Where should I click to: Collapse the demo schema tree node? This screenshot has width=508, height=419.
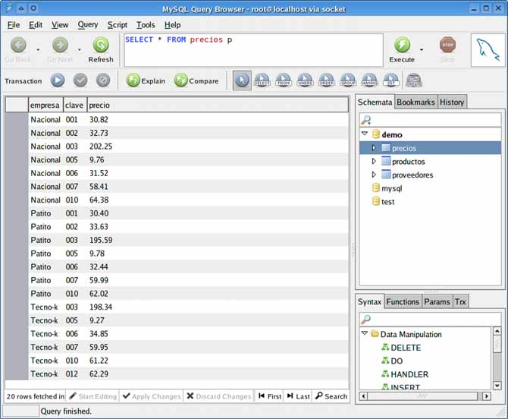(x=365, y=134)
